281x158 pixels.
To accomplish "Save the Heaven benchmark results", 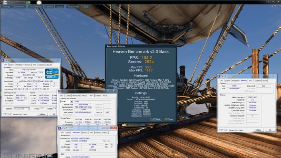I will click(x=156, y=119).
